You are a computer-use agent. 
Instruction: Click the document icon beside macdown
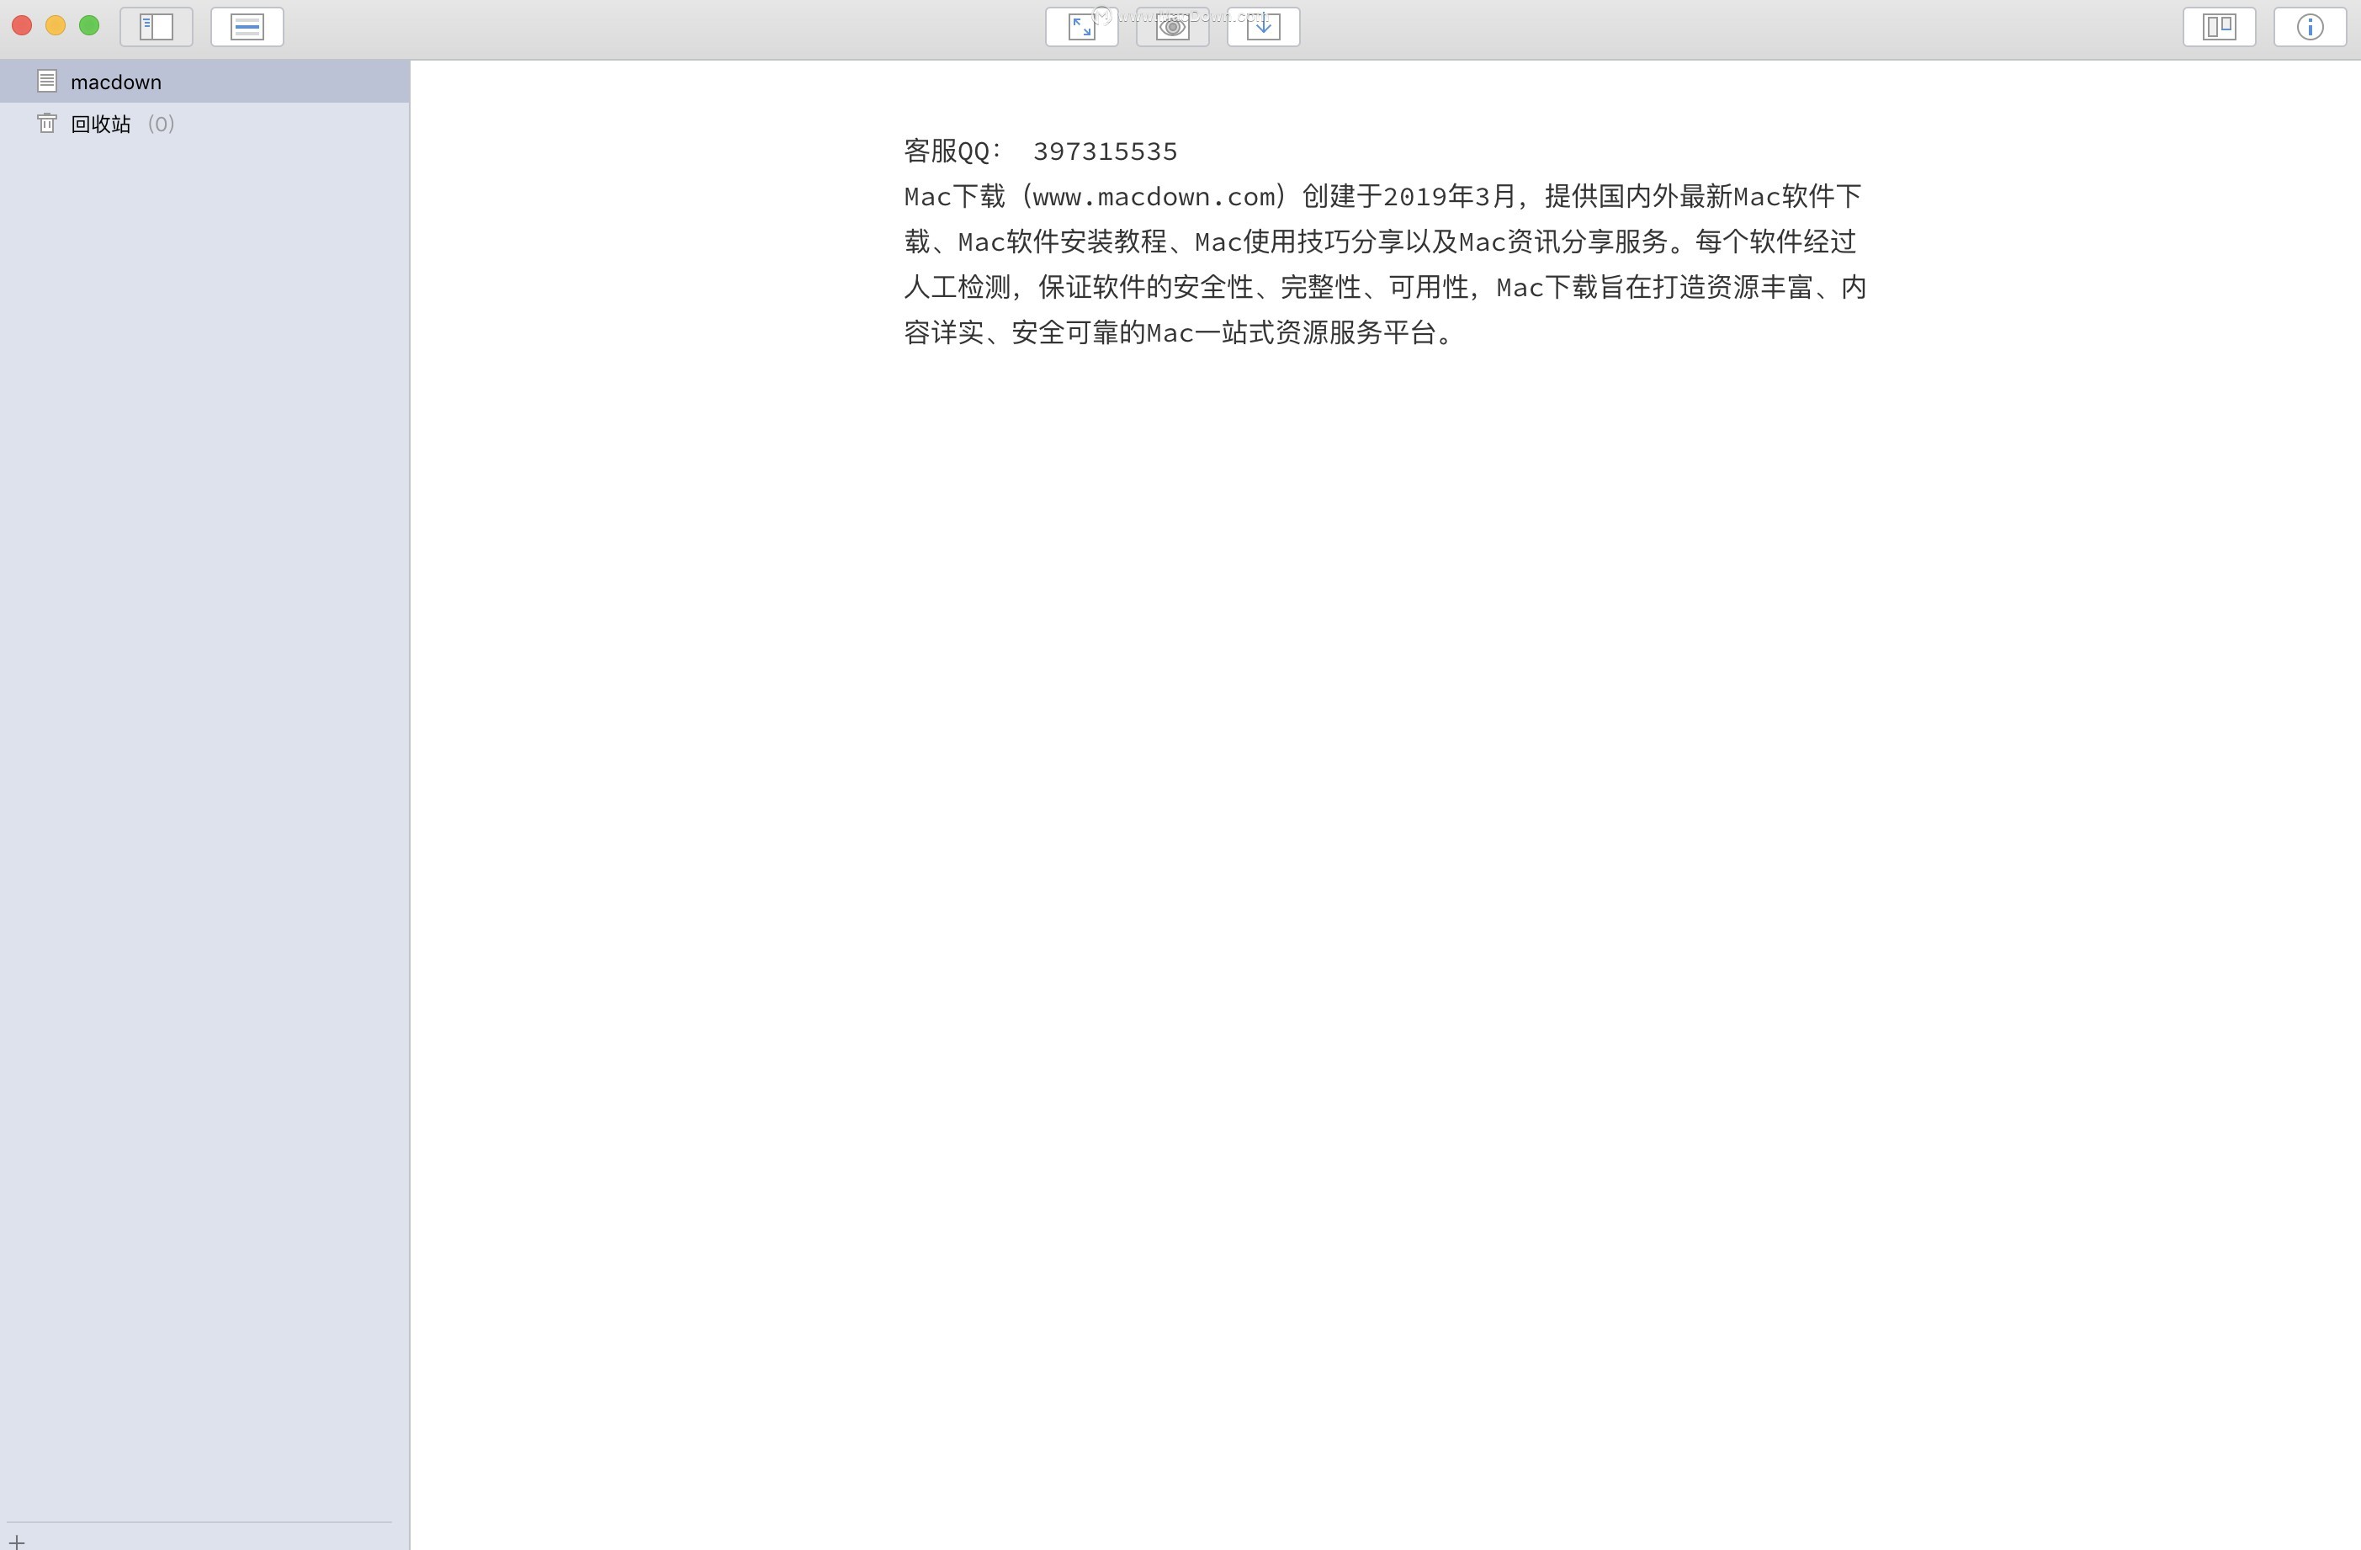46,82
